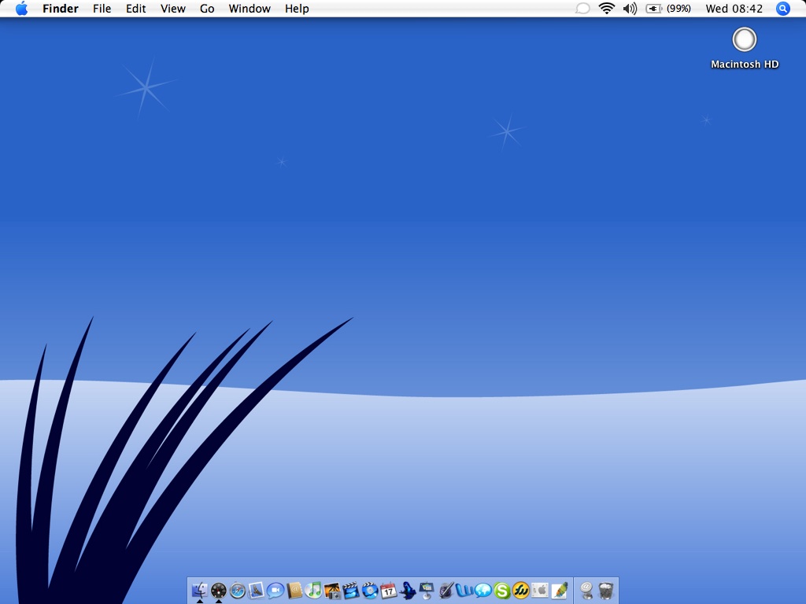Open the Go menu
Viewport: 806px width, 604px height.
(207, 9)
